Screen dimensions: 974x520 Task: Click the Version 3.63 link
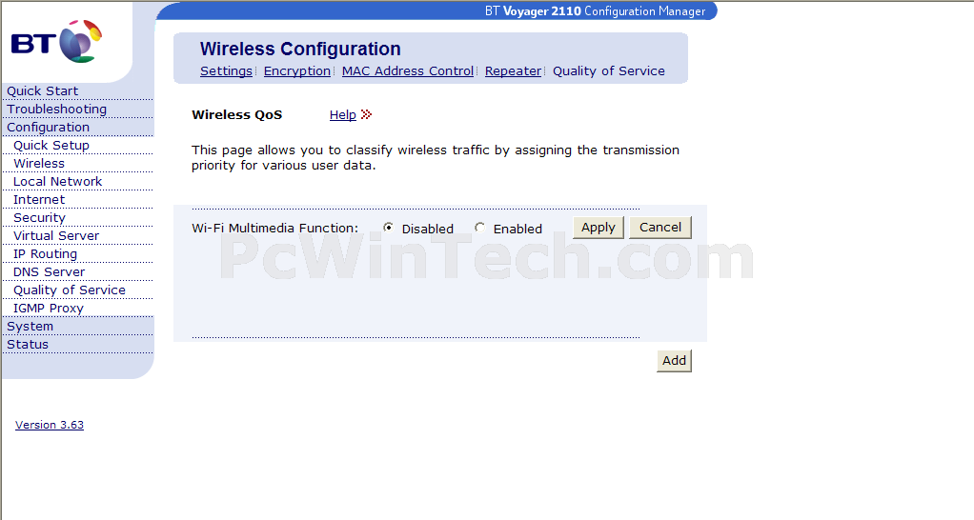tap(49, 425)
